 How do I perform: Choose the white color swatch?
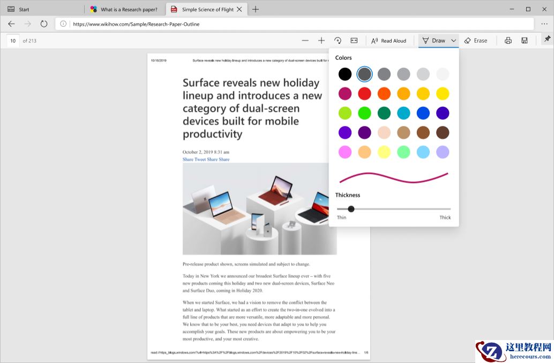pos(443,74)
